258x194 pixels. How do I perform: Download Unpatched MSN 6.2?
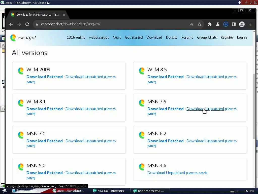(205, 141)
